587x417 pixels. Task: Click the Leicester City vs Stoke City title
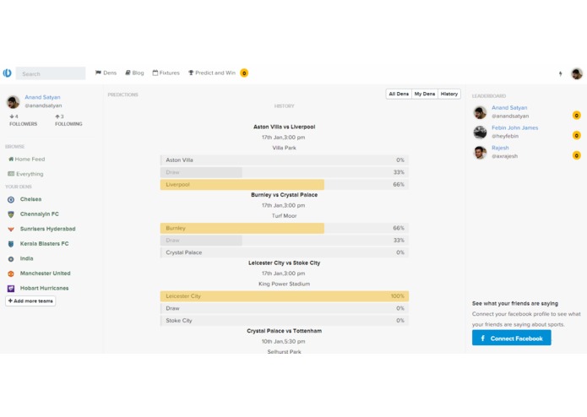coord(284,263)
